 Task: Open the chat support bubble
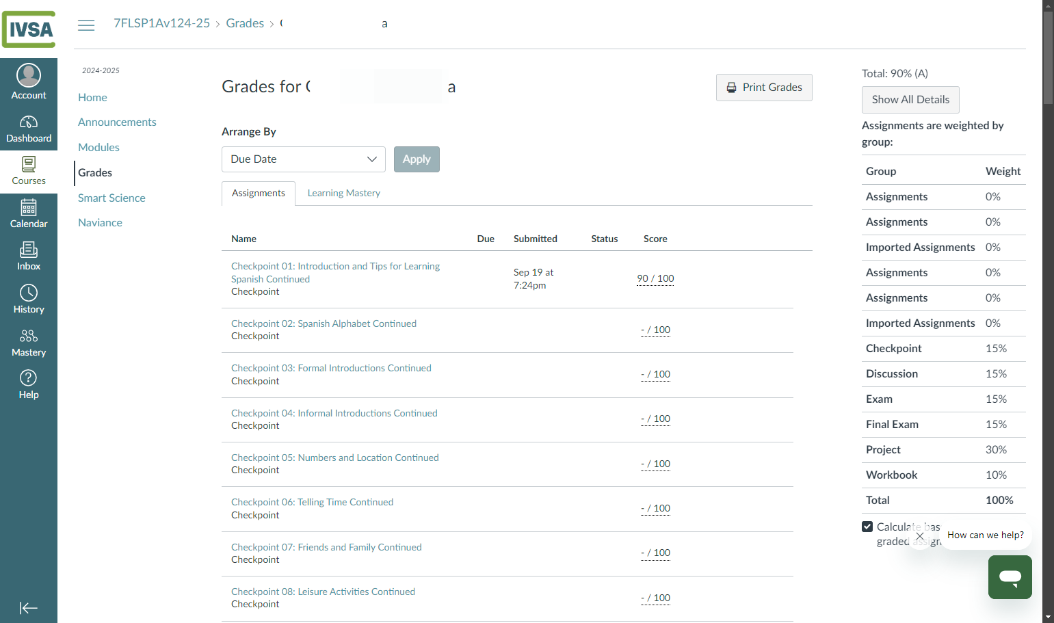1010,577
